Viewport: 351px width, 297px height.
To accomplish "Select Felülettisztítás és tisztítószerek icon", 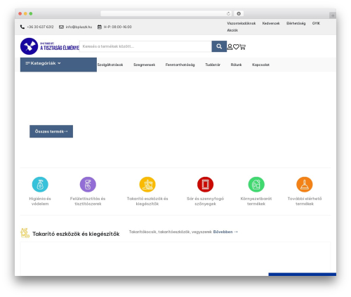I will click(88, 185).
